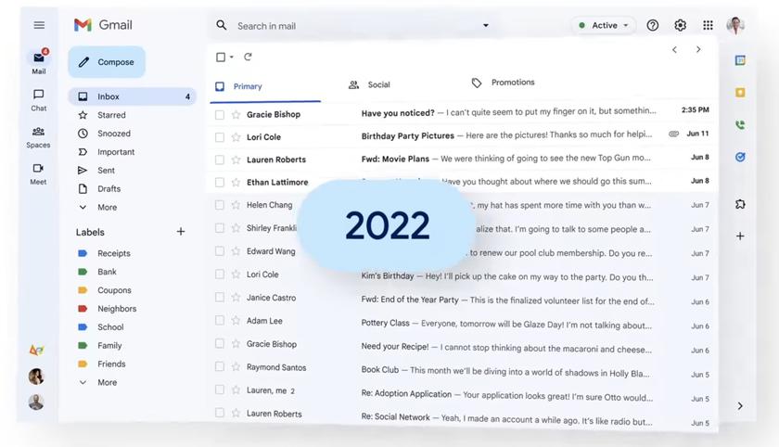Open the main menu hamburger icon
The height and width of the screenshot is (447, 779).
point(39,25)
